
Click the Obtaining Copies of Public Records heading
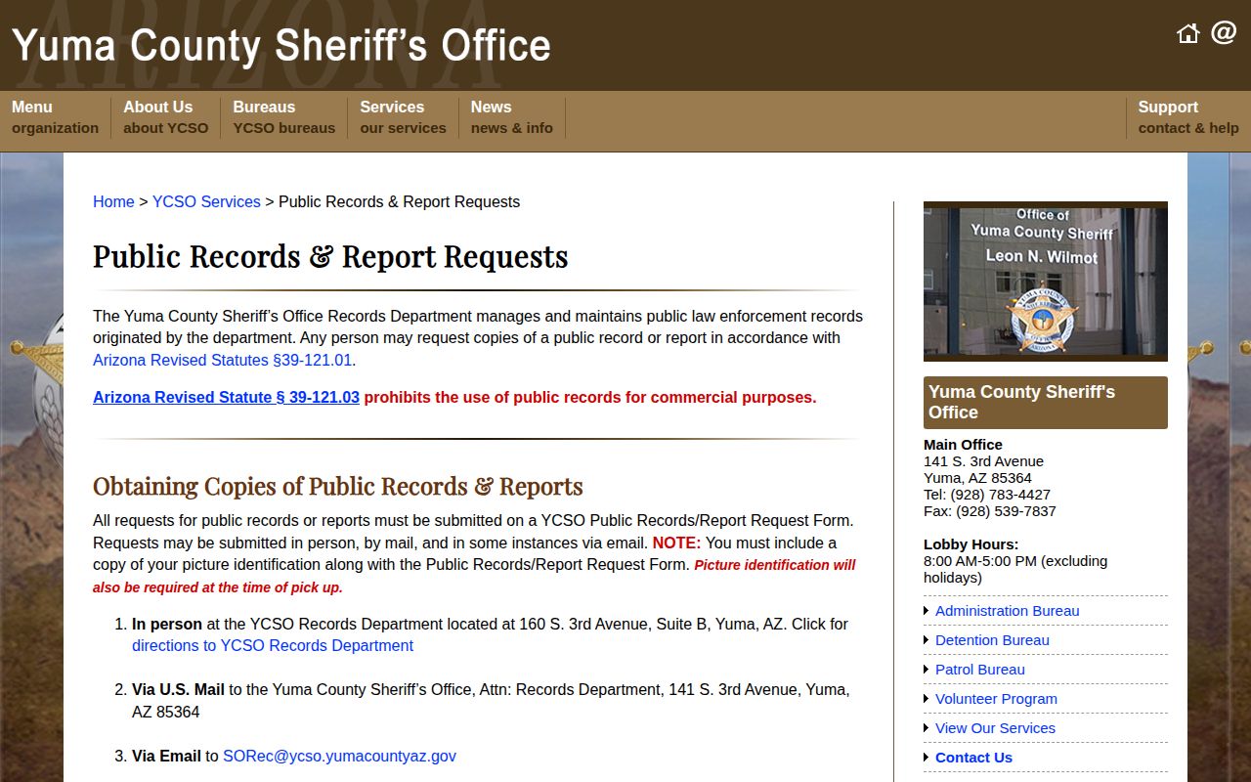click(x=338, y=486)
